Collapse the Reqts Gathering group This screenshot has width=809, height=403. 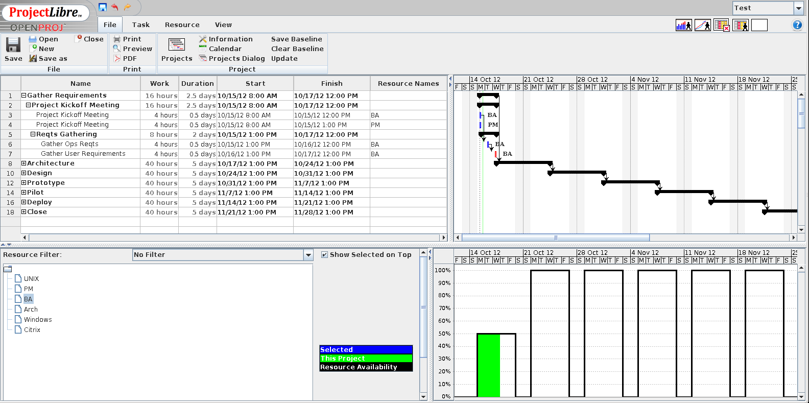click(x=33, y=134)
